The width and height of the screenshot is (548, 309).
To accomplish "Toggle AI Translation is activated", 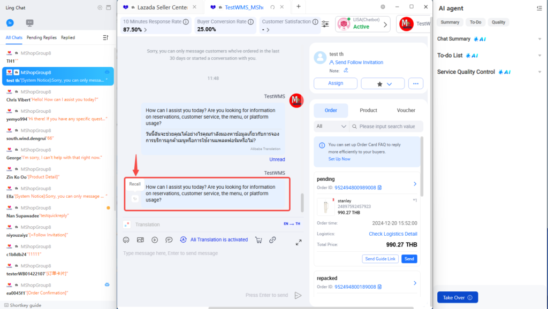I will (214, 240).
